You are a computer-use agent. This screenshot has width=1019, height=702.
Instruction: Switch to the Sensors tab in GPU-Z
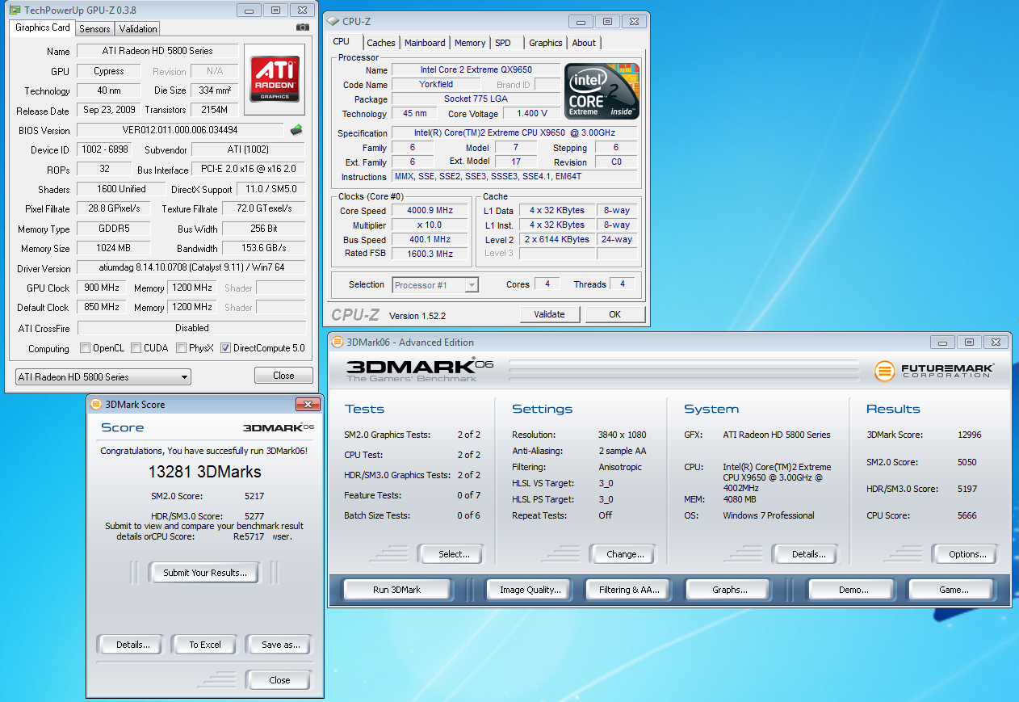(94, 28)
